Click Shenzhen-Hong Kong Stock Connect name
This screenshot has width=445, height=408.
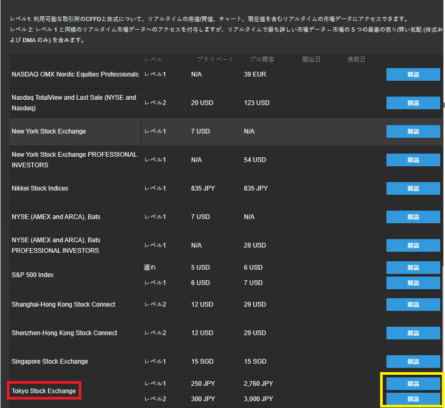coord(64,333)
